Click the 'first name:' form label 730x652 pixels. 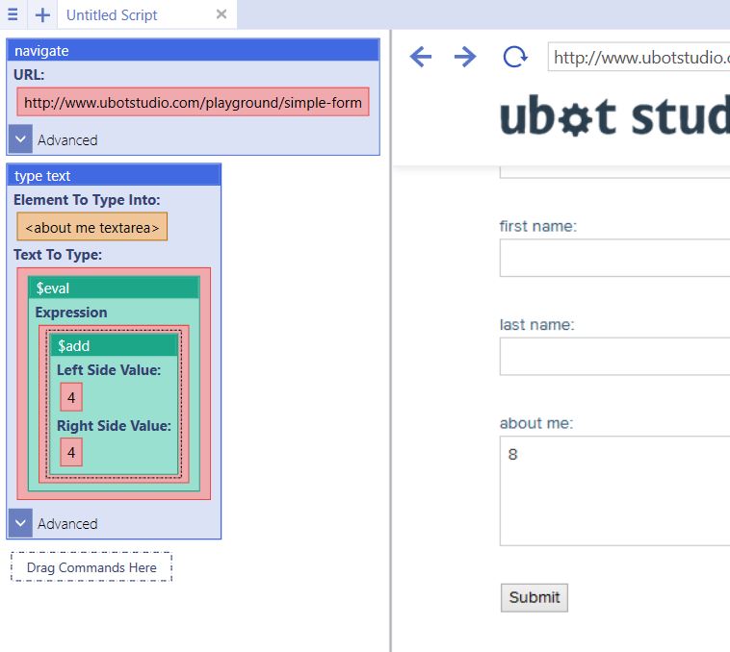[537, 226]
